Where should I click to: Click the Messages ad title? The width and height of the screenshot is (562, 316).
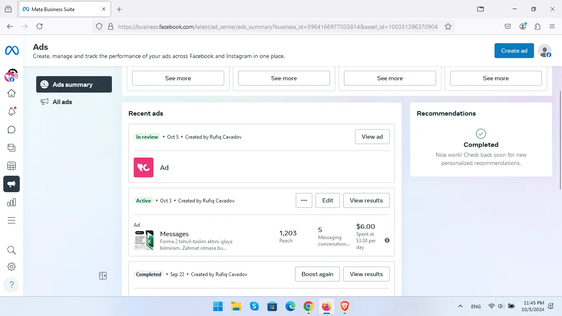click(174, 234)
